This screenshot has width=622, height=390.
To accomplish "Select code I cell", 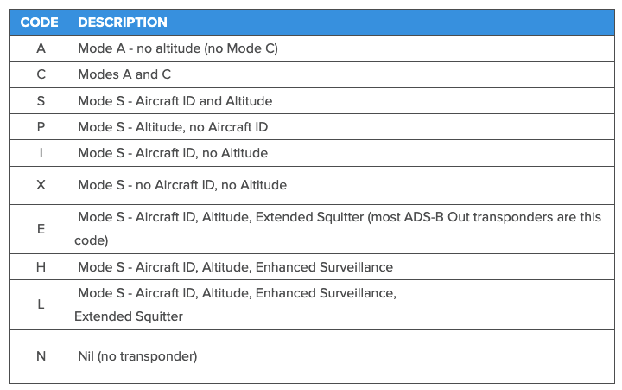I will point(41,153).
